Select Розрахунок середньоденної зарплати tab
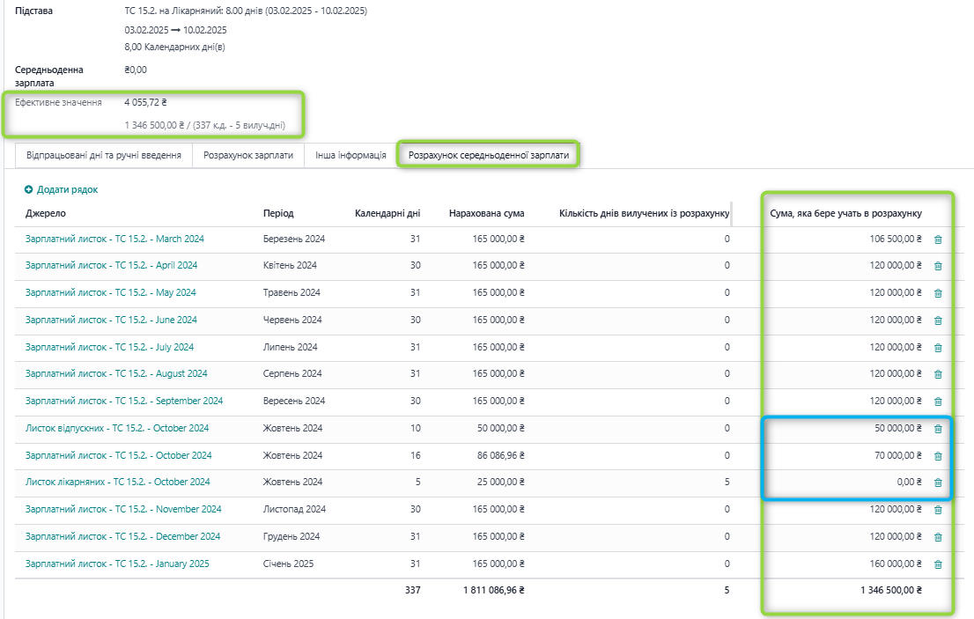This screenshot has width=974, height=619. pos(488,155)
